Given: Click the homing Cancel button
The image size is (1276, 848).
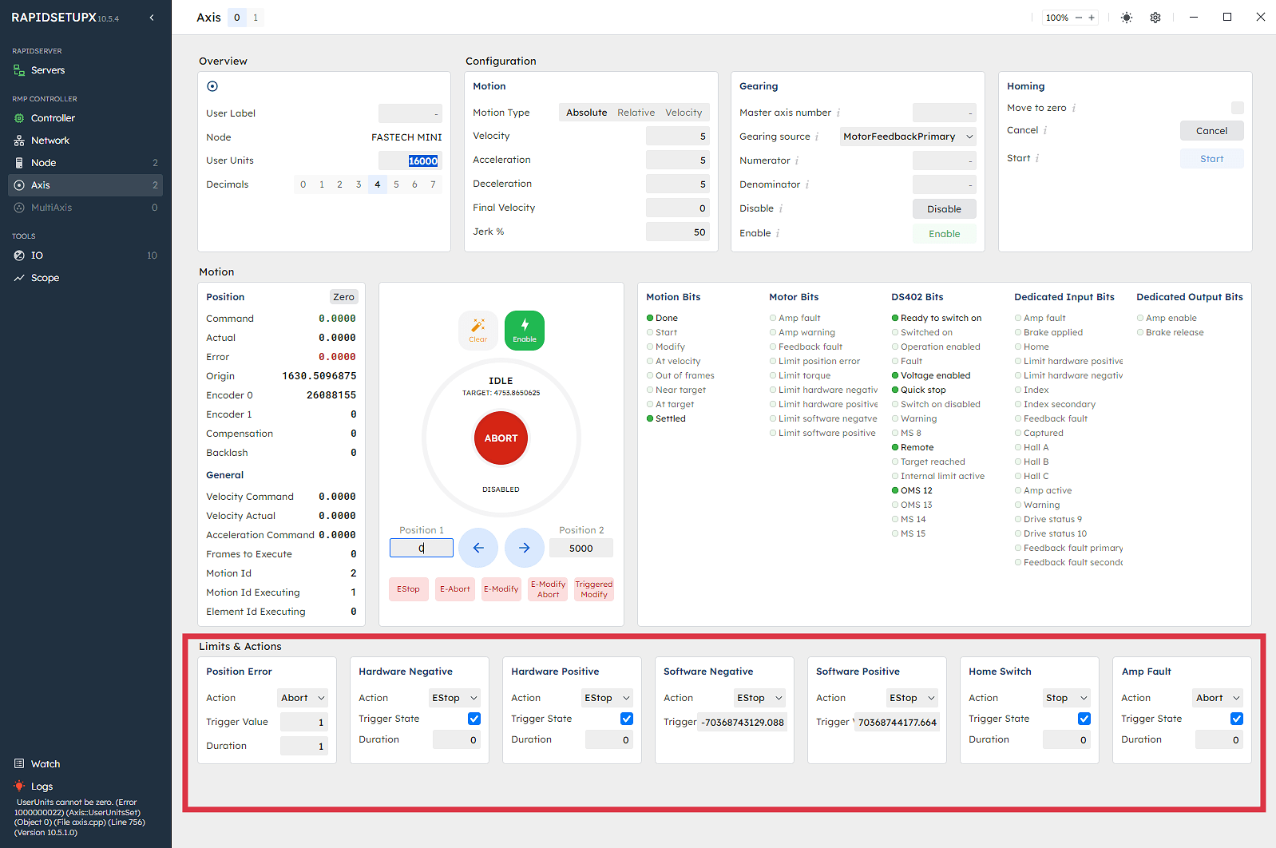Looking at the screenshot, I should [1211, 131].
